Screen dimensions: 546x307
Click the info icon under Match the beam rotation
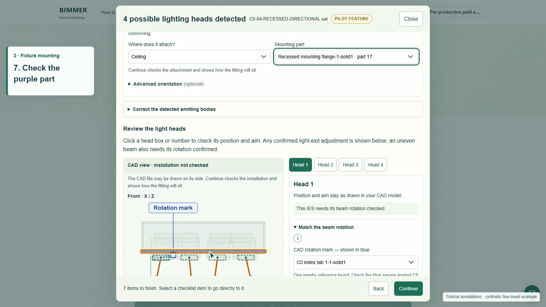(298, 238)
